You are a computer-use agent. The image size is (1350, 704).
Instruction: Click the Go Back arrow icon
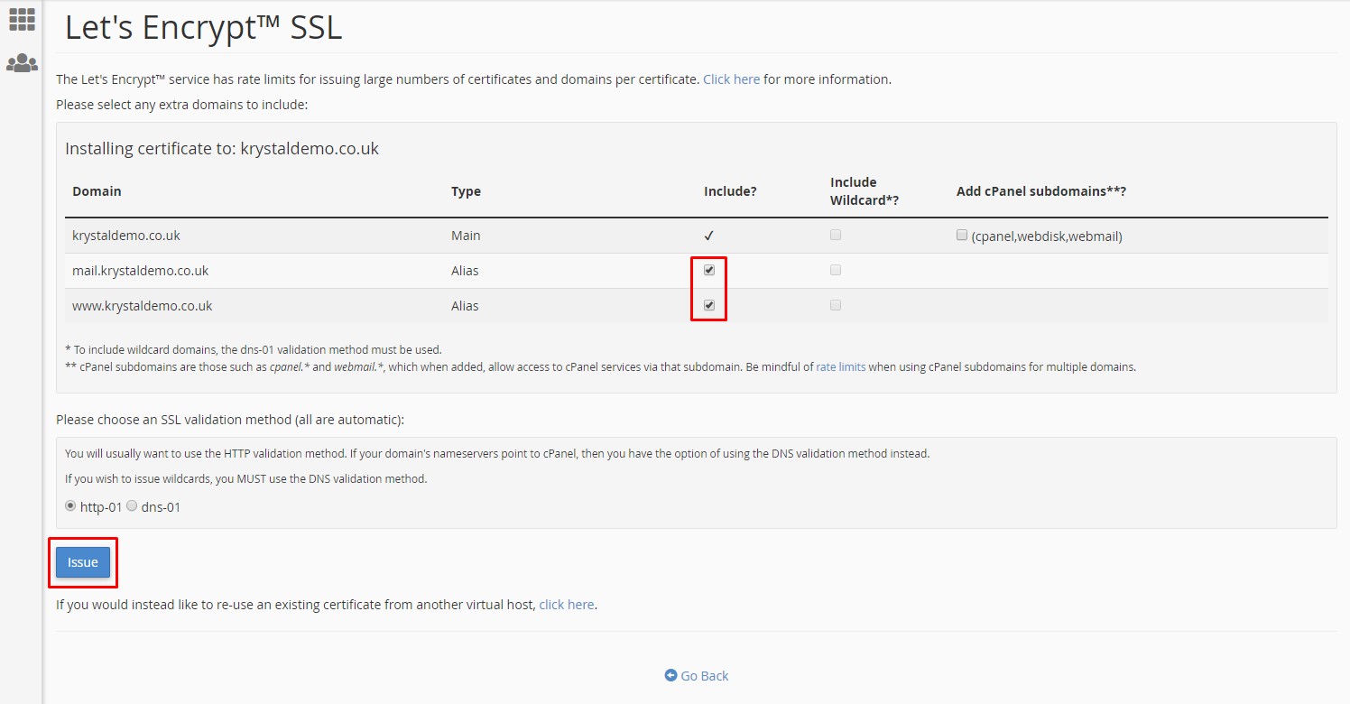pyautogui.click(x=670, y=675)
